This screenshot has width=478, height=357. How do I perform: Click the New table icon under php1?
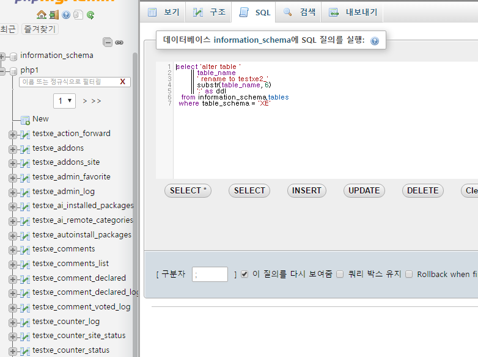click(25, 120)
